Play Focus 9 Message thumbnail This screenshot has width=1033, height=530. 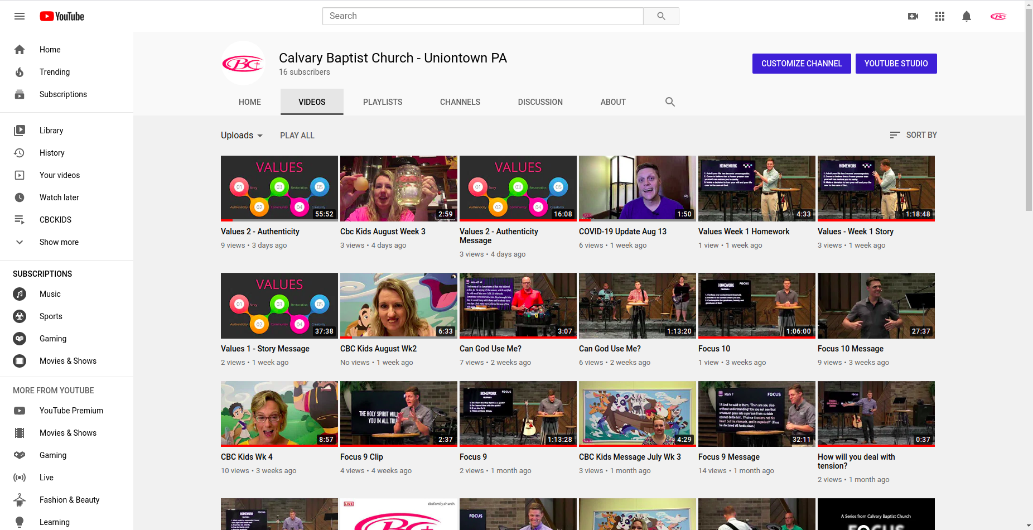(757, 414)
